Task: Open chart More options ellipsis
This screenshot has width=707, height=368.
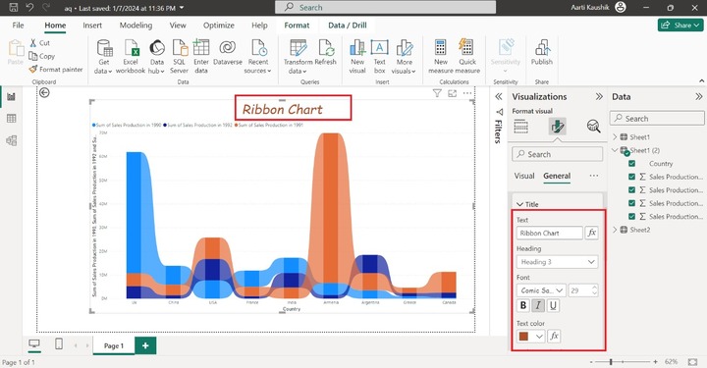Action: [467, 93]
